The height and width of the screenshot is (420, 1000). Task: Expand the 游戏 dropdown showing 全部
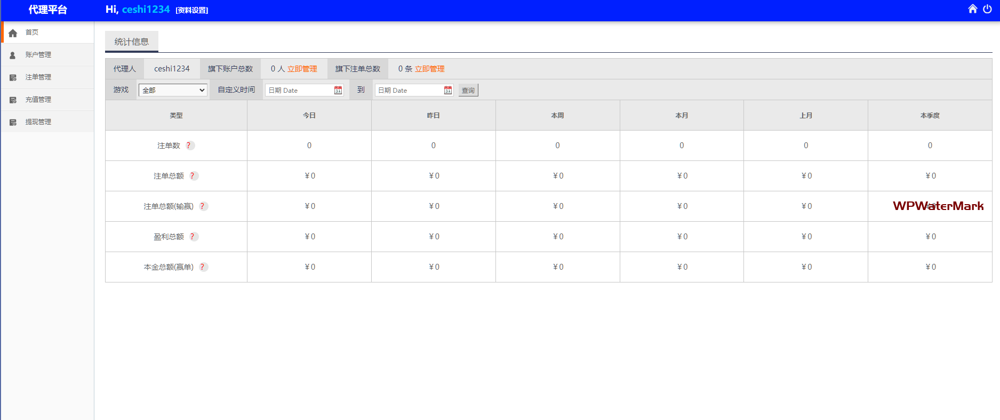[173, 90]
